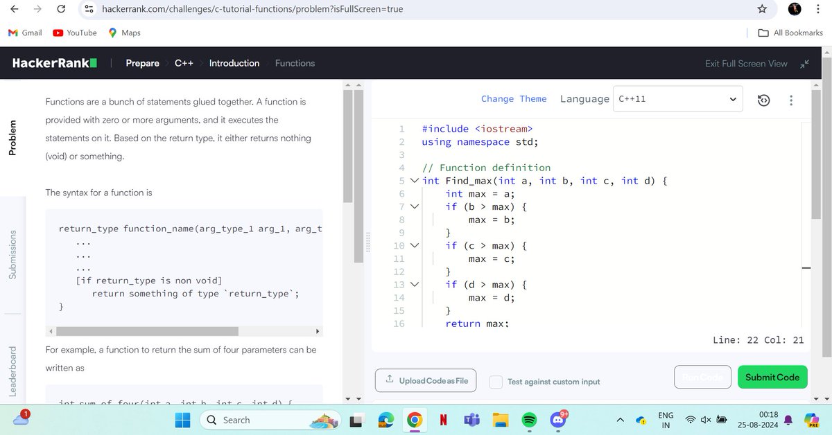The image size is (832, 435).
Task: Click 'using namespace std;' line
Action: pos(480,142)
